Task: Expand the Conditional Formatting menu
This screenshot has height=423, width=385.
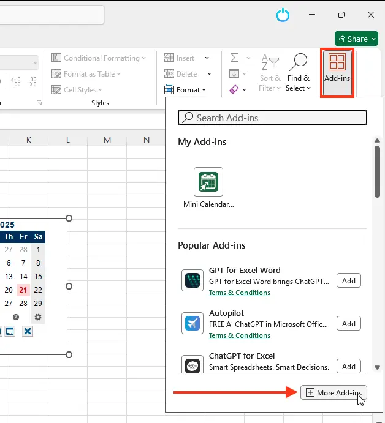Action: click(99, 58)
